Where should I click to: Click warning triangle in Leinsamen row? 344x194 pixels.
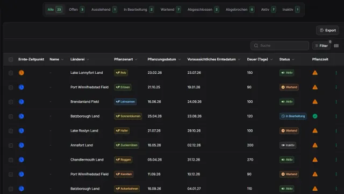point(315,102)
